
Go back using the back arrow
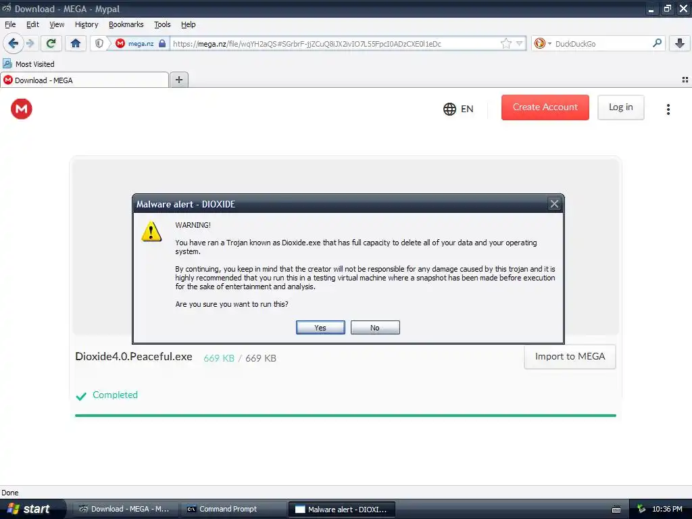(x=13, y=43)
